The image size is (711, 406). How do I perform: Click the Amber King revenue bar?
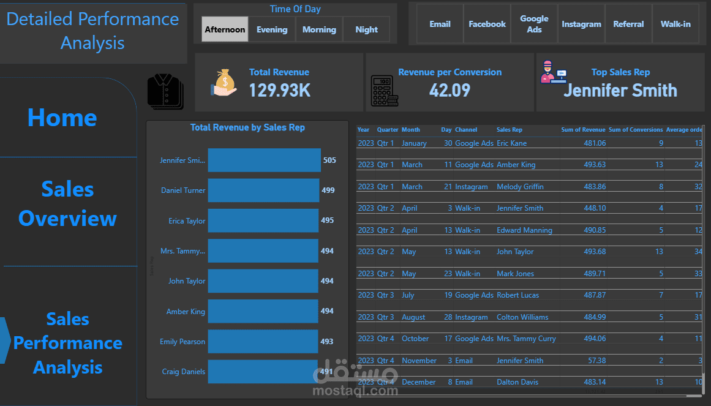point(263,311)
